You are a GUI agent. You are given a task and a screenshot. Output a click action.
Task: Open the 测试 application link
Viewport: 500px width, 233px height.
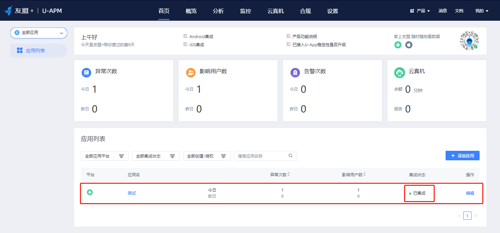click(132, 193)
